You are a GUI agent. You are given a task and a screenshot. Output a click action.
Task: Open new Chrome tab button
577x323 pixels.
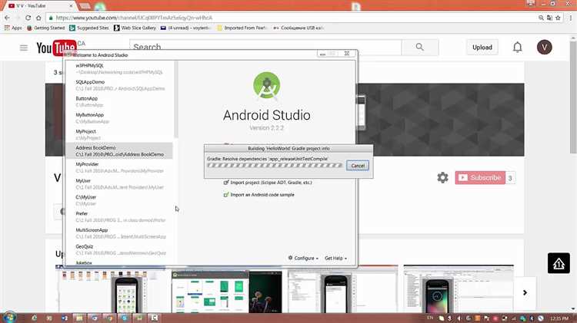pyautogui.click(x=85, y=6)
